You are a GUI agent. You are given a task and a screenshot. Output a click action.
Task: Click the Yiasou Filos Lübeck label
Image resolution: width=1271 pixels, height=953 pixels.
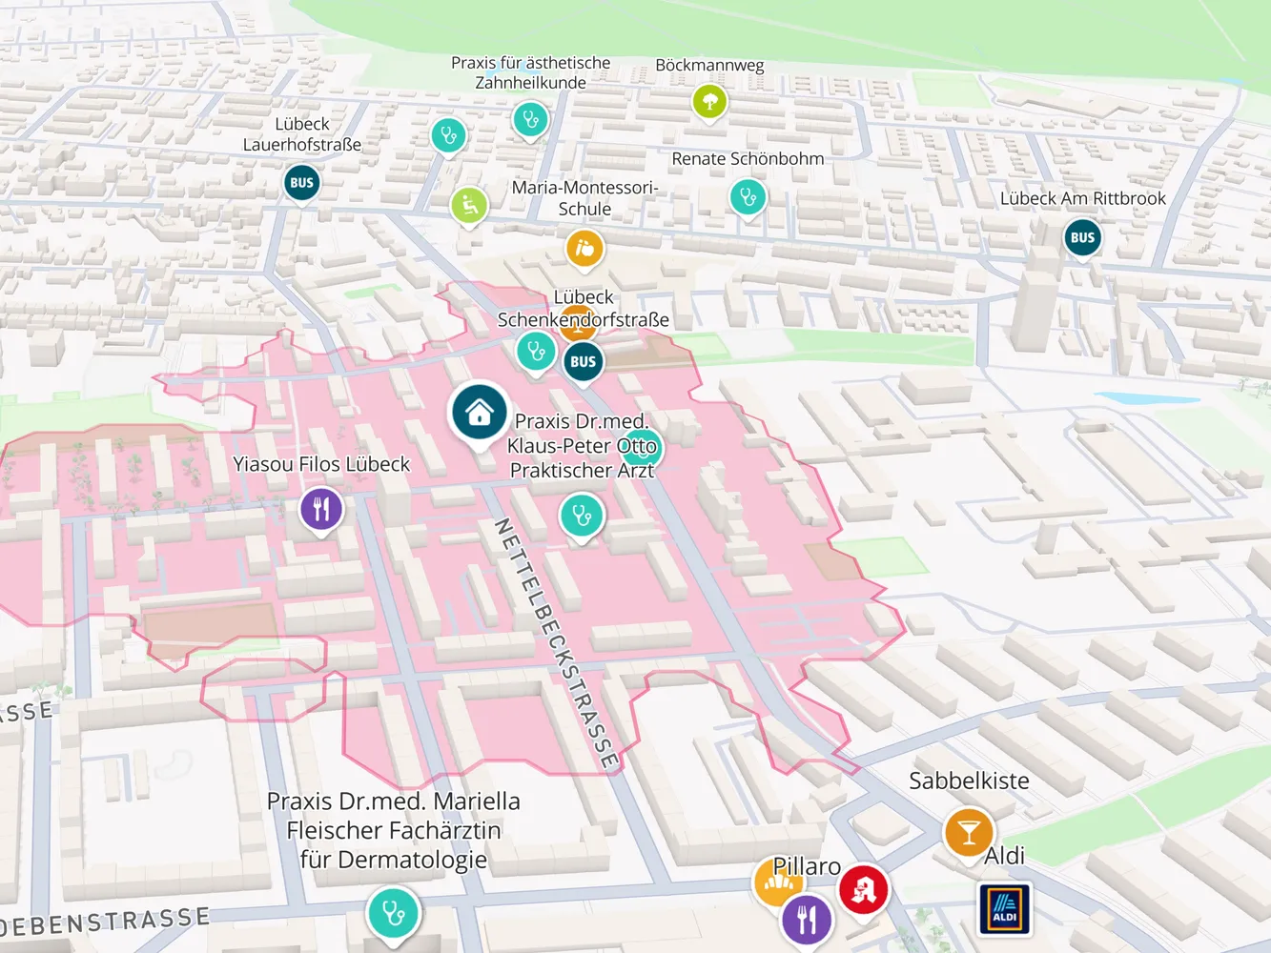coord(321,464)
